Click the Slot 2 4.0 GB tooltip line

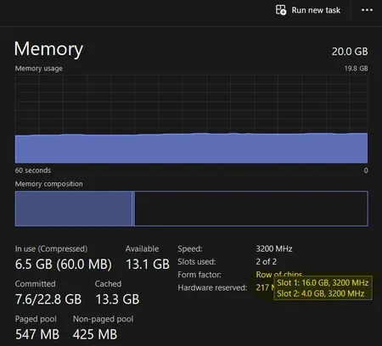(321, 293)
